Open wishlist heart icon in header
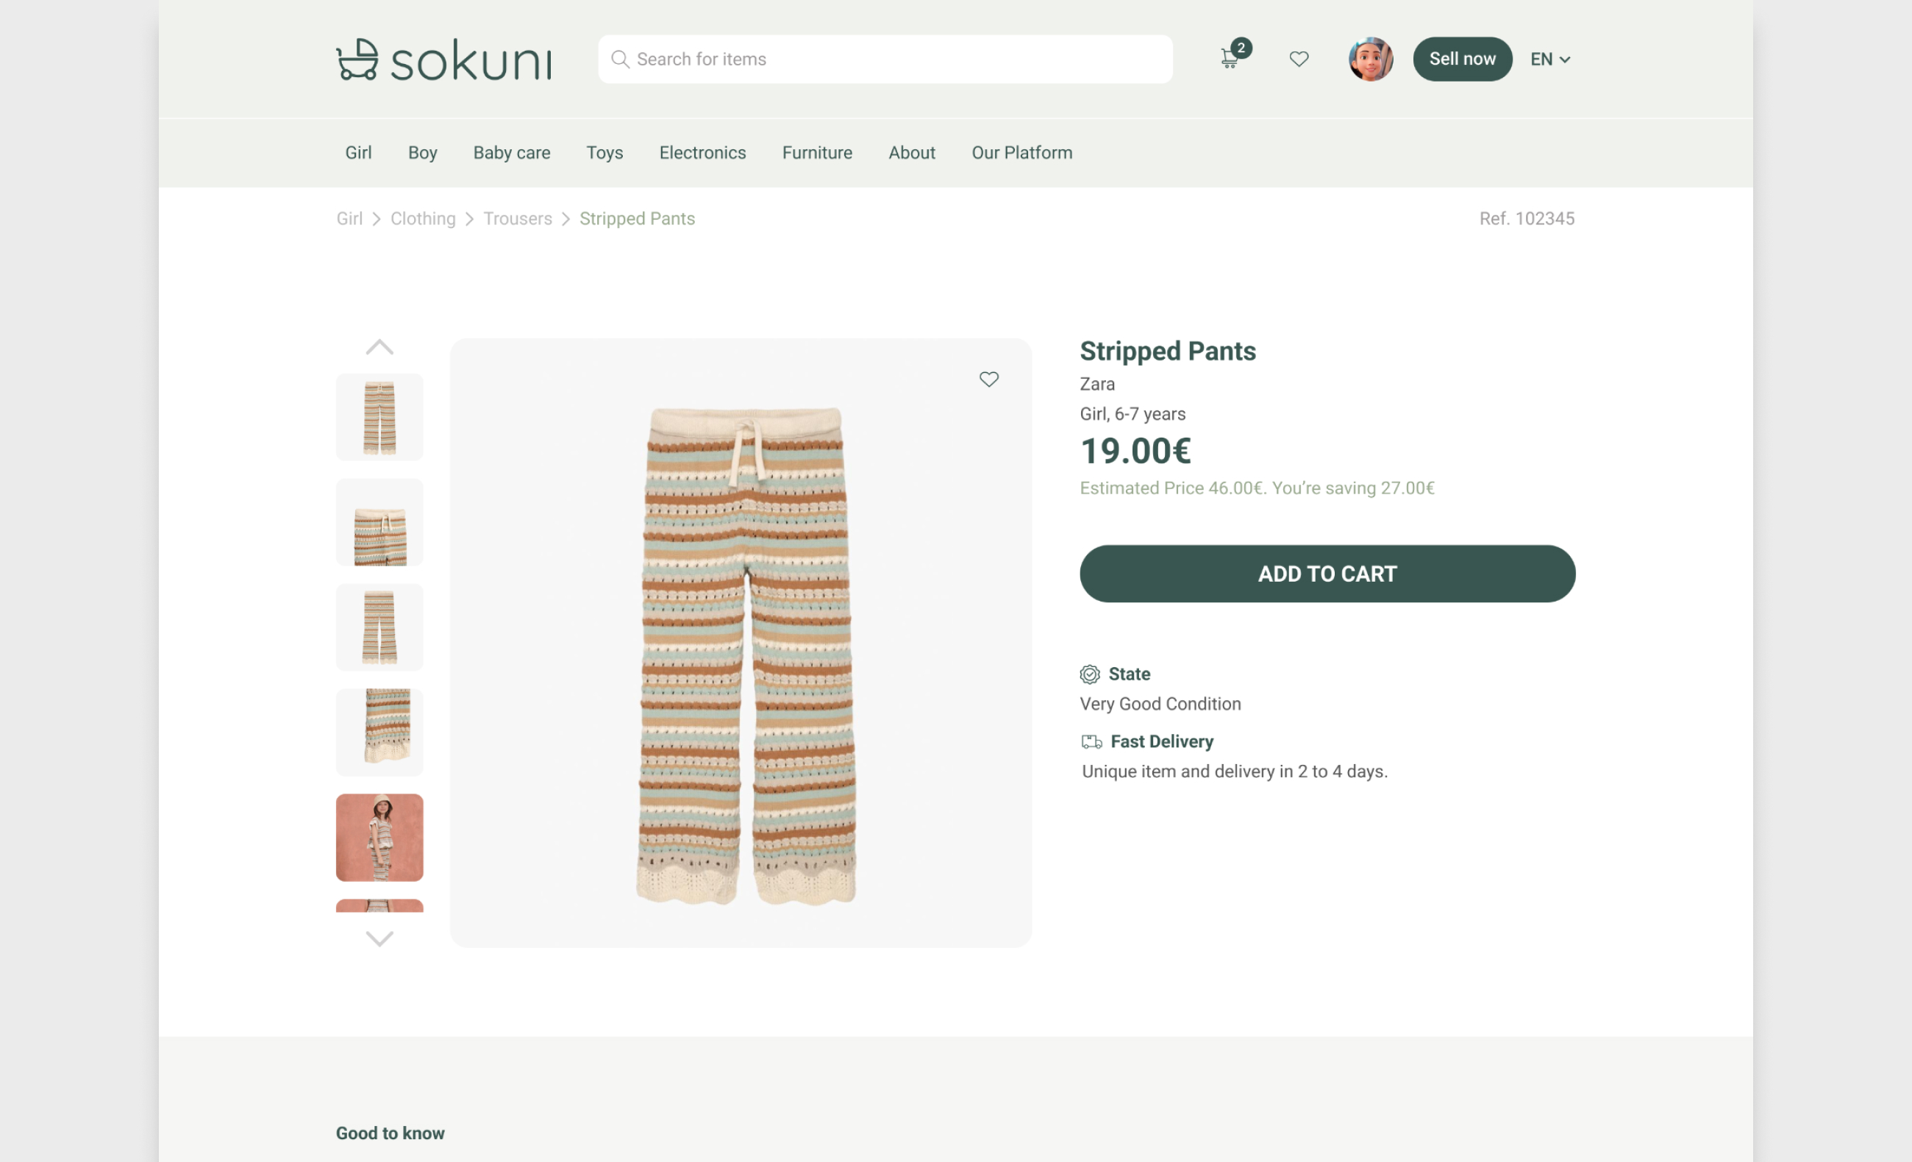This screenshot has height=1162, width=1912. pos(1299,59)
